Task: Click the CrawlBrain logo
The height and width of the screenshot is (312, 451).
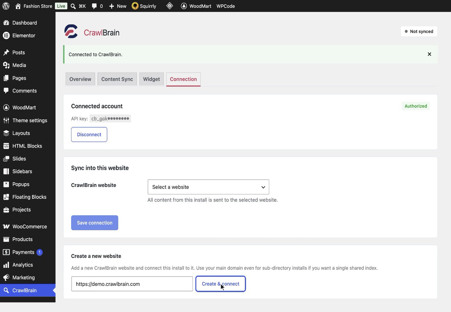Action: [92, 31]
